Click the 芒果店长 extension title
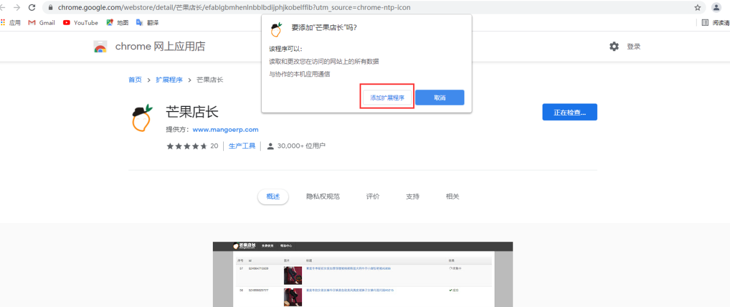The width and height of the screenshot is (730, 307). (x=192, y=112)
